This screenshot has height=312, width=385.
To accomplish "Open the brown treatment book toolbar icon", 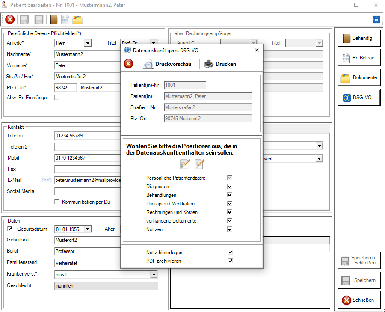I will click(x=53, y=20).
